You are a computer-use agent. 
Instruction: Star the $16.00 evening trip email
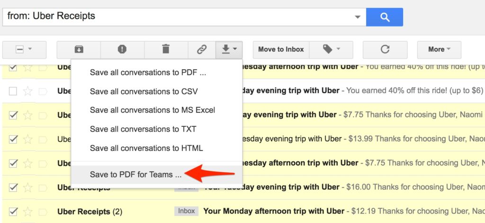[28, 187]
